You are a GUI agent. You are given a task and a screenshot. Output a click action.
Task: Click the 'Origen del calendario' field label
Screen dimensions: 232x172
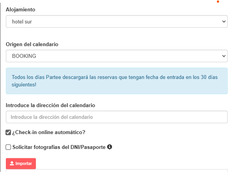(x=32, y=44)
